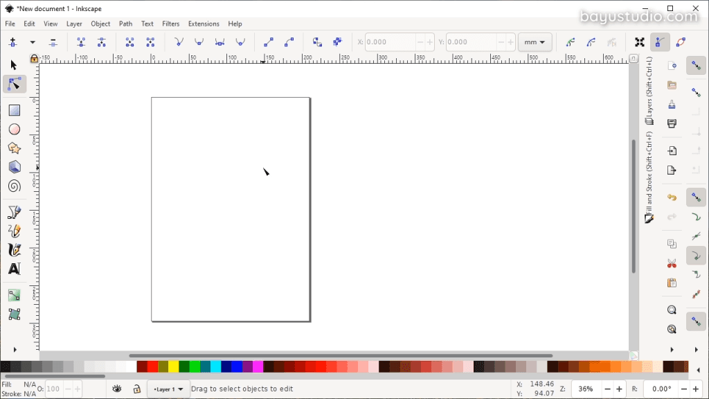709x399 pixels.
Task: Pick the magenta palette swatch
Action: pyautogui.click(x=258, y=366)
